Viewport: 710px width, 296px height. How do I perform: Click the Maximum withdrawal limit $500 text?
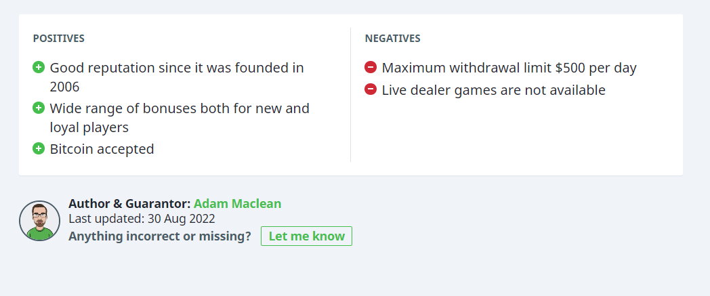[509, 68]
